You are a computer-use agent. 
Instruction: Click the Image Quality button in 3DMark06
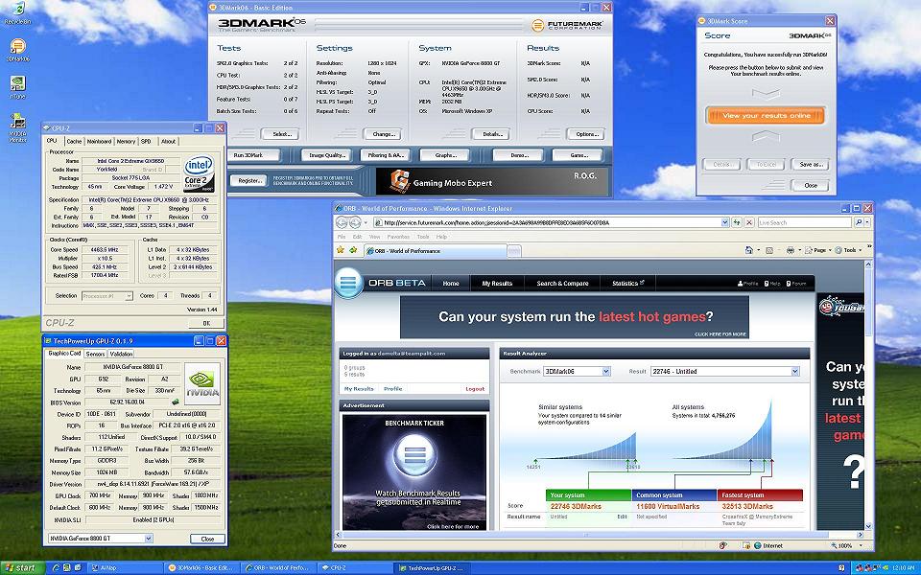[x=326, y=155]
